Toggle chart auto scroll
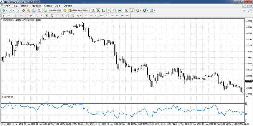Image resolution: width=253 pixels, height=126 pixels. (126, 10)
